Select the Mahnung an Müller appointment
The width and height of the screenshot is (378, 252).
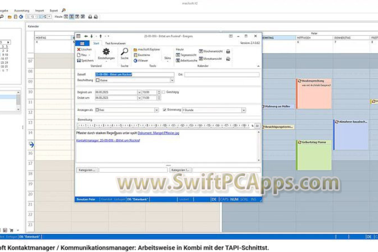278,107
